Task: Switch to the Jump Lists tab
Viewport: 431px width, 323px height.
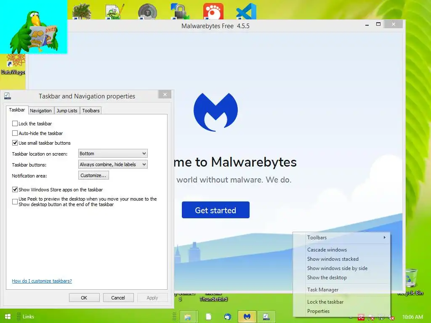Action: pos(67,111)
